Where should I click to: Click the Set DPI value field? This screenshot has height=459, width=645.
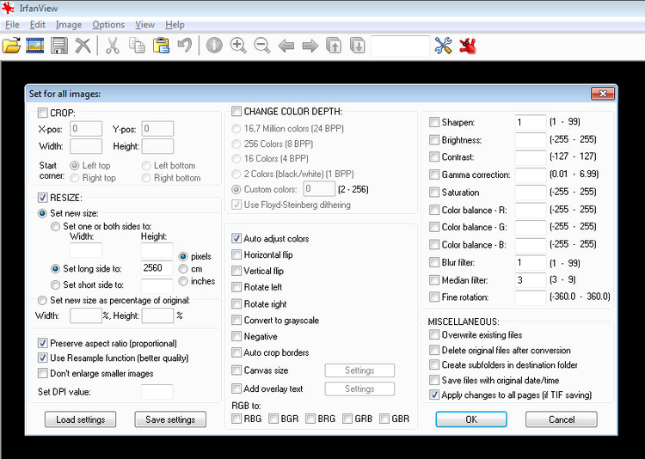point(157,392)
